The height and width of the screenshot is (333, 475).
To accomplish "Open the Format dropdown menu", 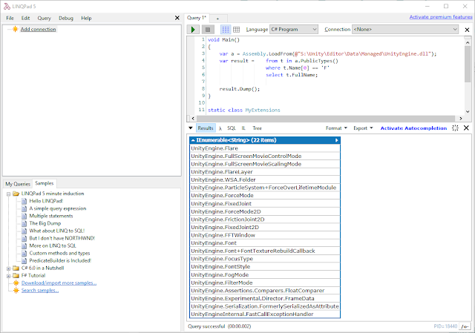I will click(x=336, y=128).
